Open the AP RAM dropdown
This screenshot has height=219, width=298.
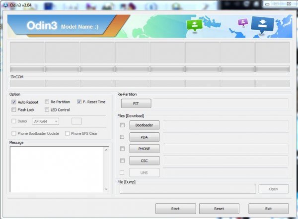pos(45,121)
